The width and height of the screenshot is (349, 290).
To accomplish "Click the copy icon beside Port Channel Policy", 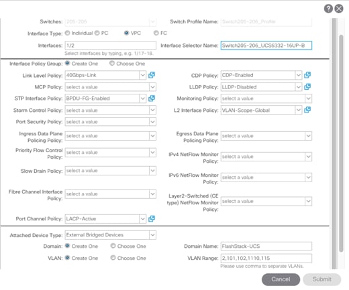I will (x=152, y=218).
